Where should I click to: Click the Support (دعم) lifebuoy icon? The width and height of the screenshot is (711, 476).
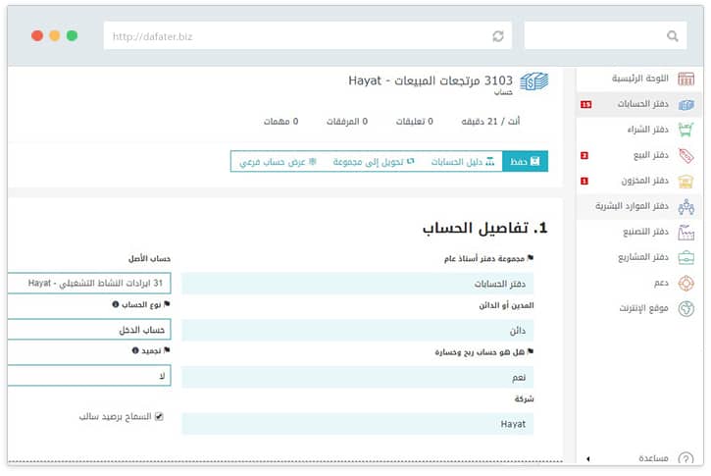click(x=686, y=283)
